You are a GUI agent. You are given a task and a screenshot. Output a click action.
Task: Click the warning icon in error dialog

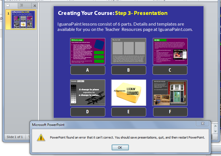[41, 137]
